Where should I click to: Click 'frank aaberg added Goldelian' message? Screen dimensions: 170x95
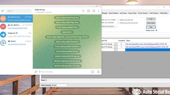(67, 46)
